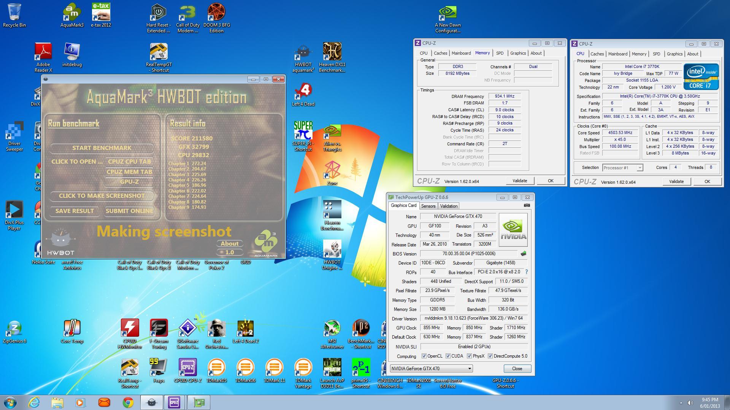Open DOOM 3 BFG Edition shortcut
This screenshot has height=410, width=730.
point(216,18)
